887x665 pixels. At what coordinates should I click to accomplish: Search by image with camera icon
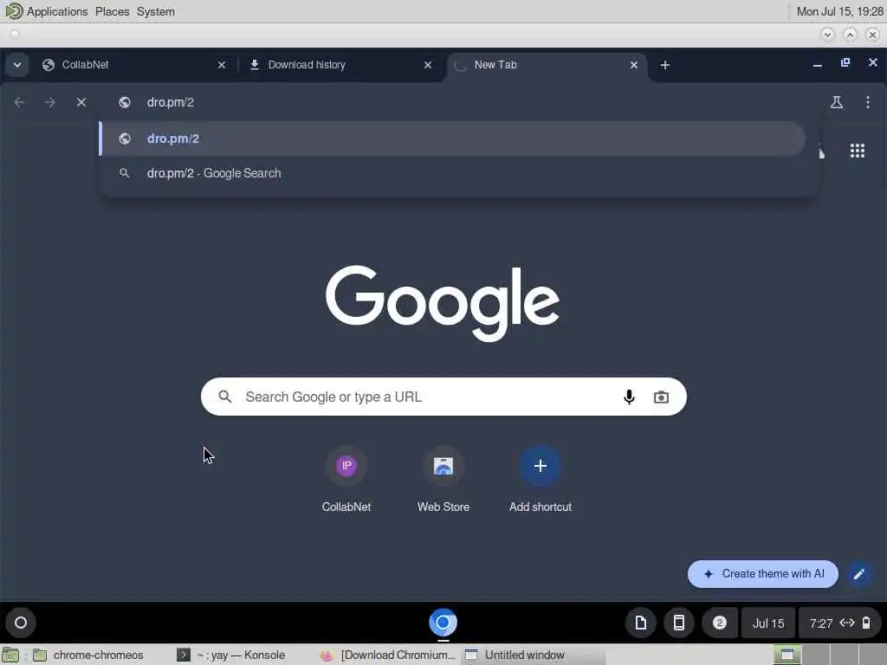point(661,397)
